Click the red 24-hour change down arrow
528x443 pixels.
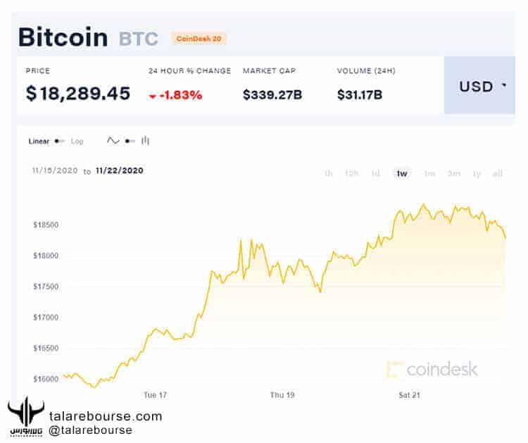[x=152, y=96]
